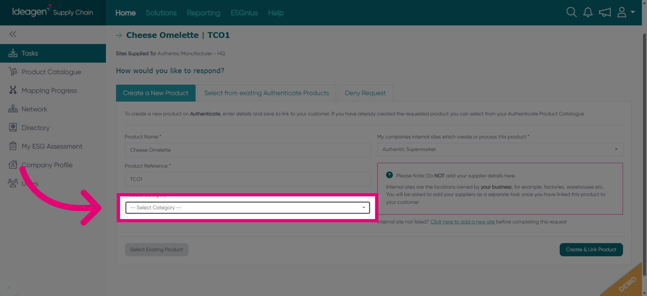
Task: Open announcements megaphone icon
Action: point(605,12)
